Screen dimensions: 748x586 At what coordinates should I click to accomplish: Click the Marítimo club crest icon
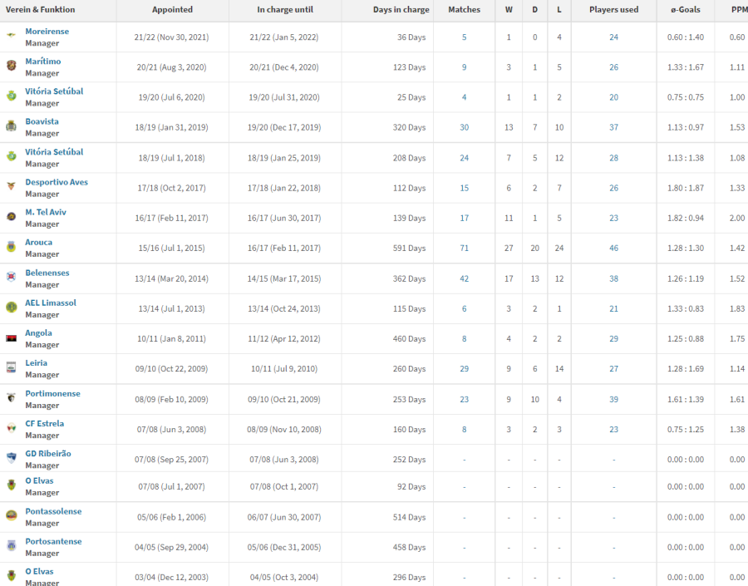[x=11, y=66]
